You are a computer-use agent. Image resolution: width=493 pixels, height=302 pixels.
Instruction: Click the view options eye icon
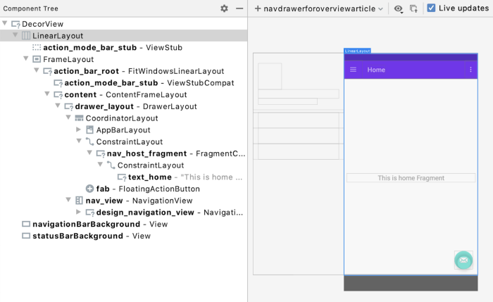399,8
